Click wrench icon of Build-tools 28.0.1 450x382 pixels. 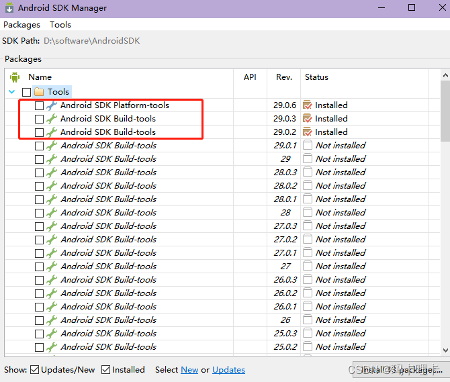pos(52,199)
